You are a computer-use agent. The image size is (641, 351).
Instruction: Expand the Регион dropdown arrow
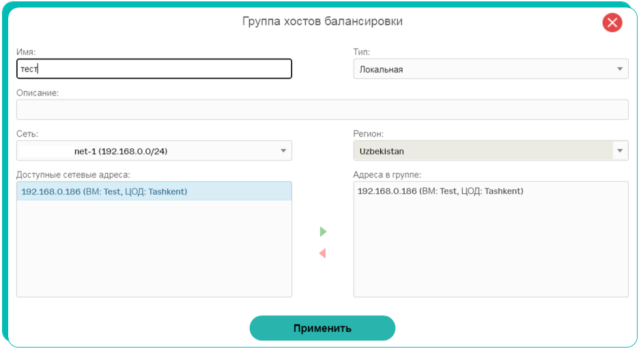(620, 151)
